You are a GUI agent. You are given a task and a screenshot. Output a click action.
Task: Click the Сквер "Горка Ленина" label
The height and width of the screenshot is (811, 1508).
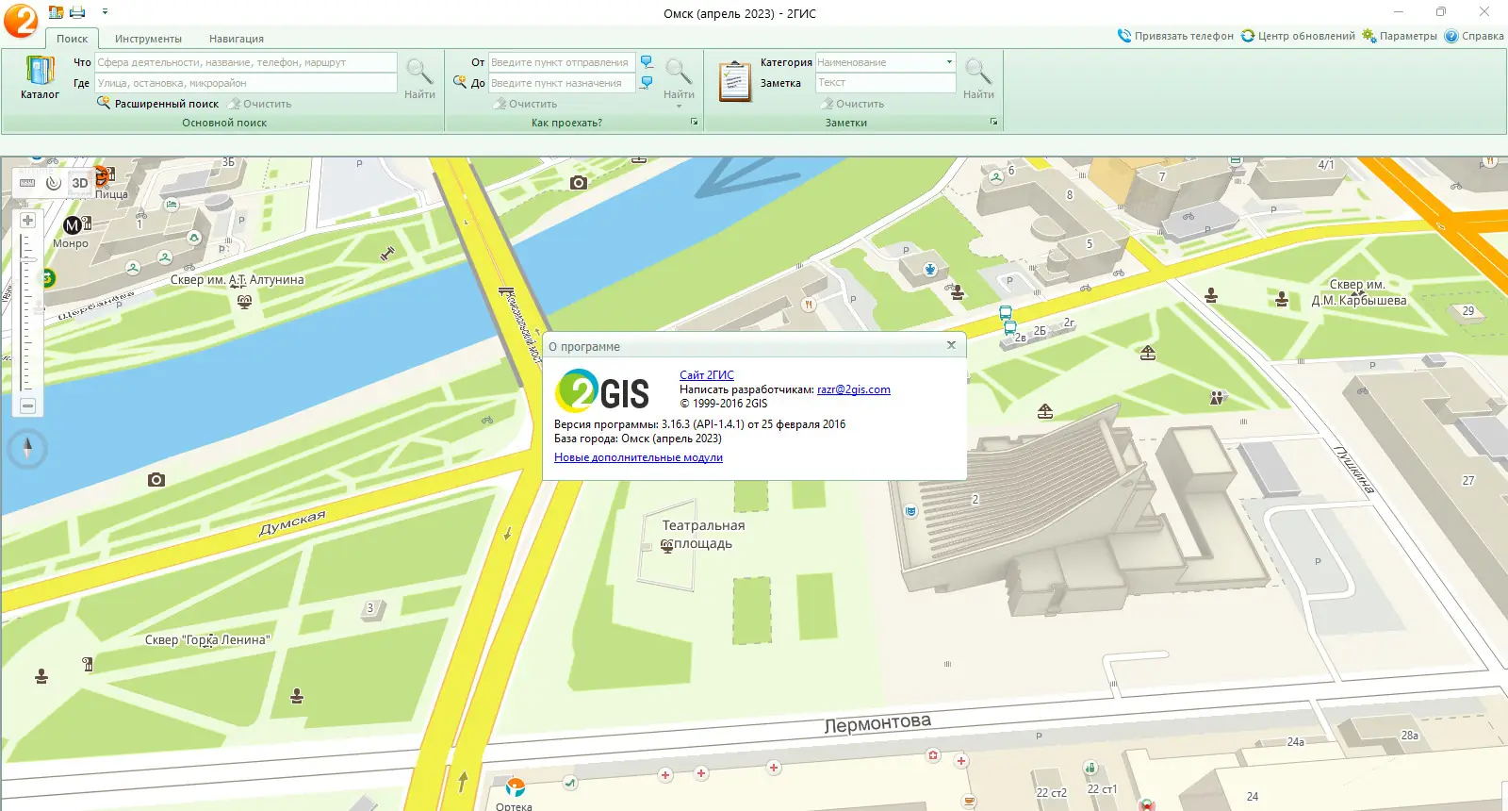coord(207,639)
